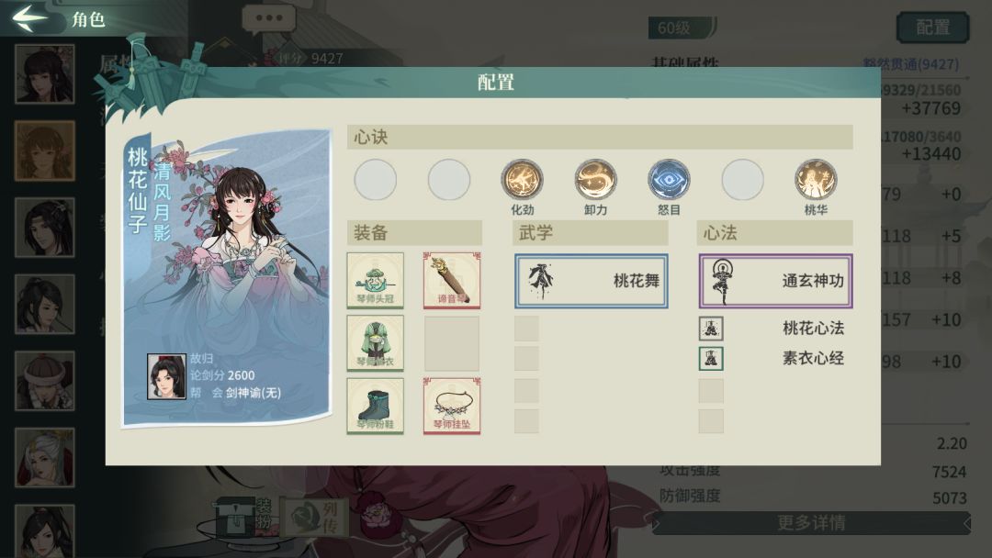Select the 通玄神功 inner skill entry
The width and height of the screenshot is (992, 558).
pyautogui.click(x=775, y=281)
